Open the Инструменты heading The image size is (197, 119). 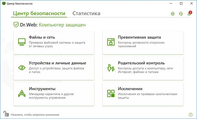(x=42, y=89)
